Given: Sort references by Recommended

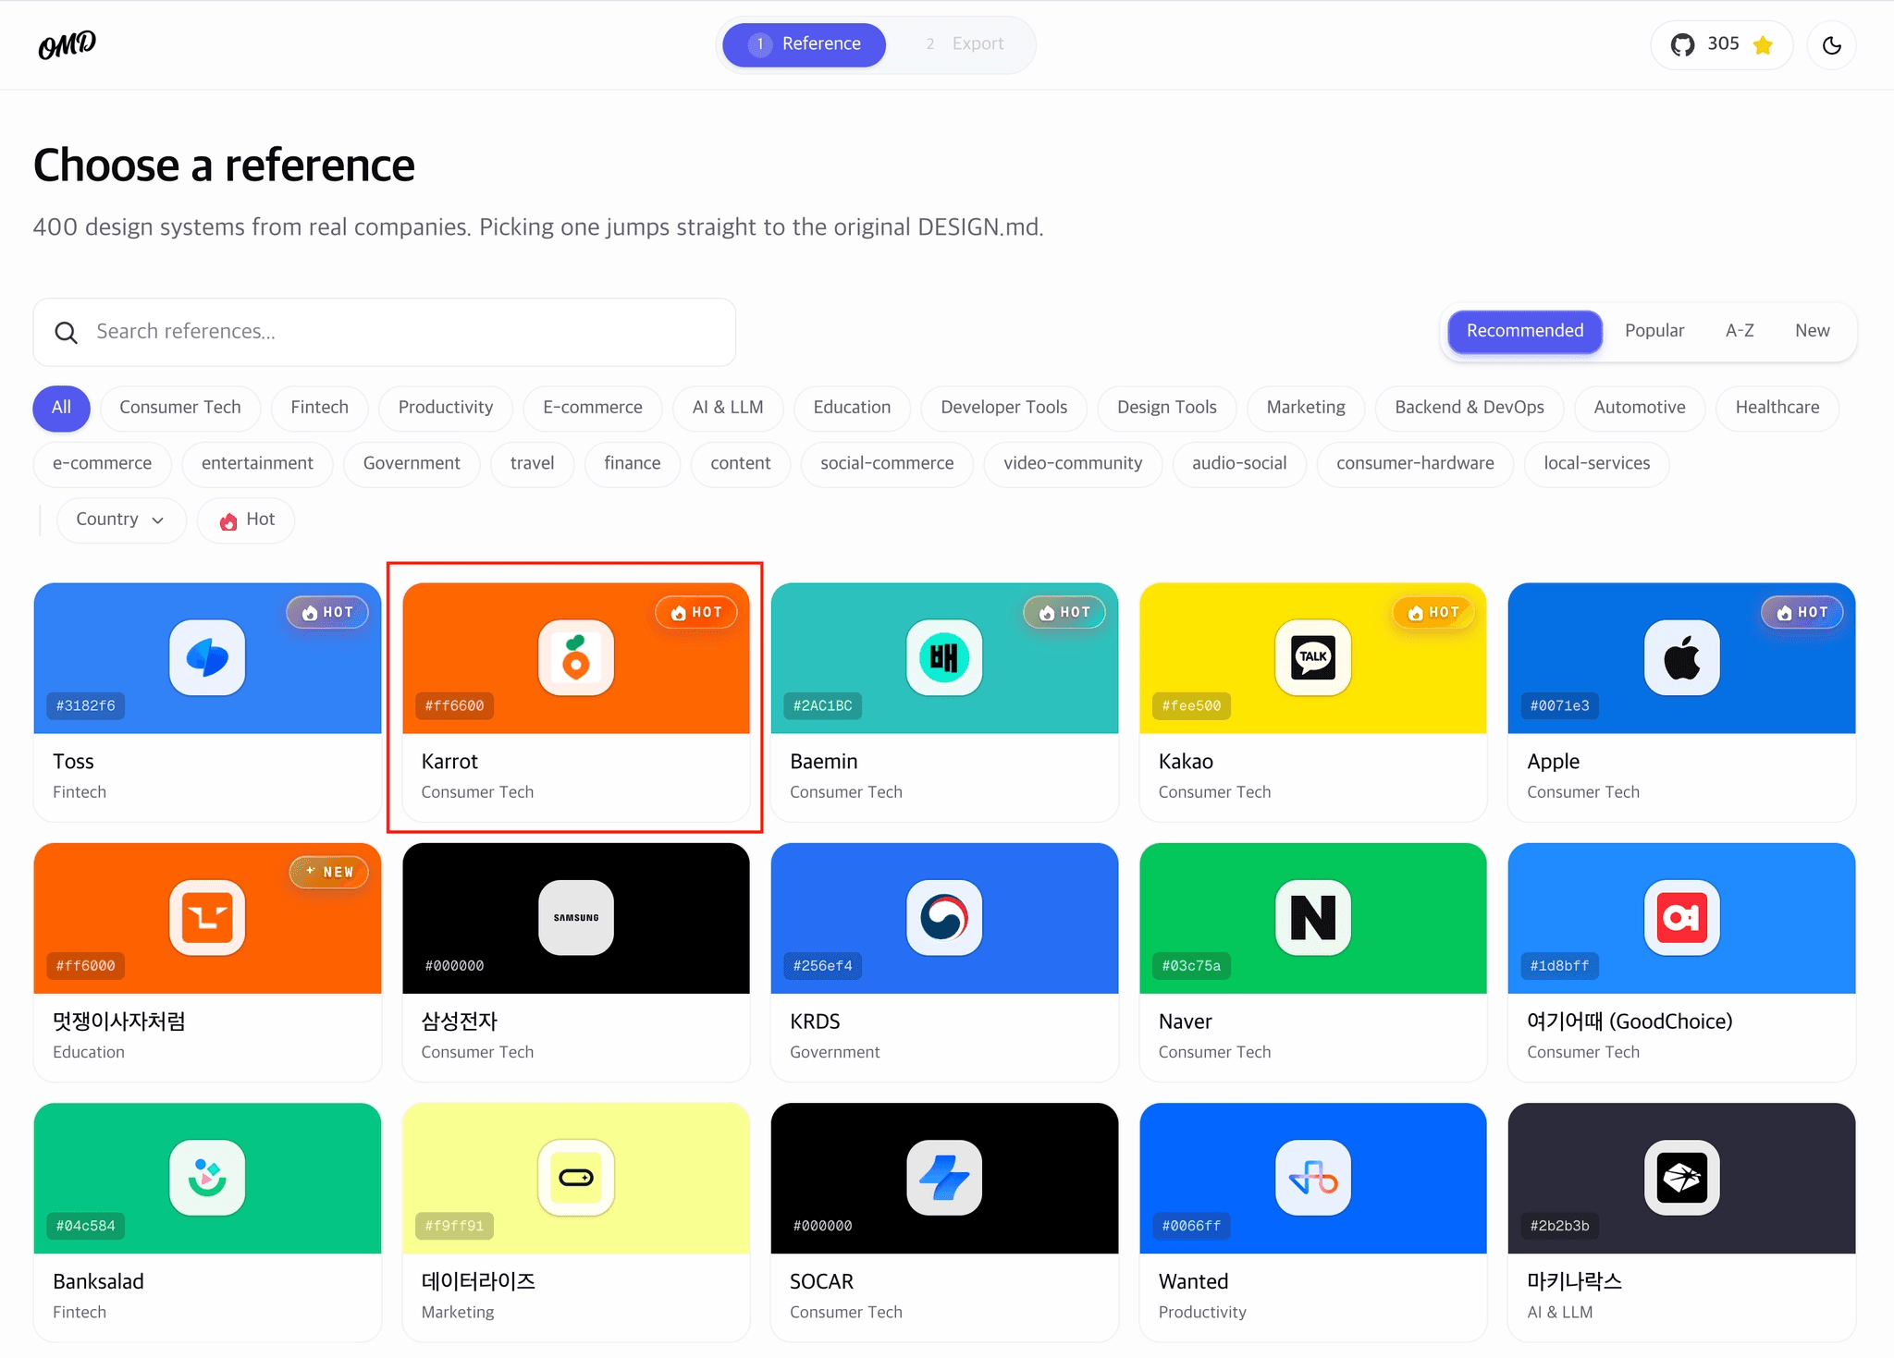Looking at the screenshot, I should pos(1525,331).
